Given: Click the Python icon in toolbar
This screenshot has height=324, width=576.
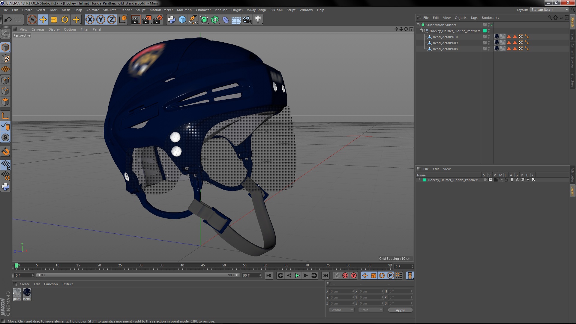Looking at the screenshot, I should [x=172, y=20].
